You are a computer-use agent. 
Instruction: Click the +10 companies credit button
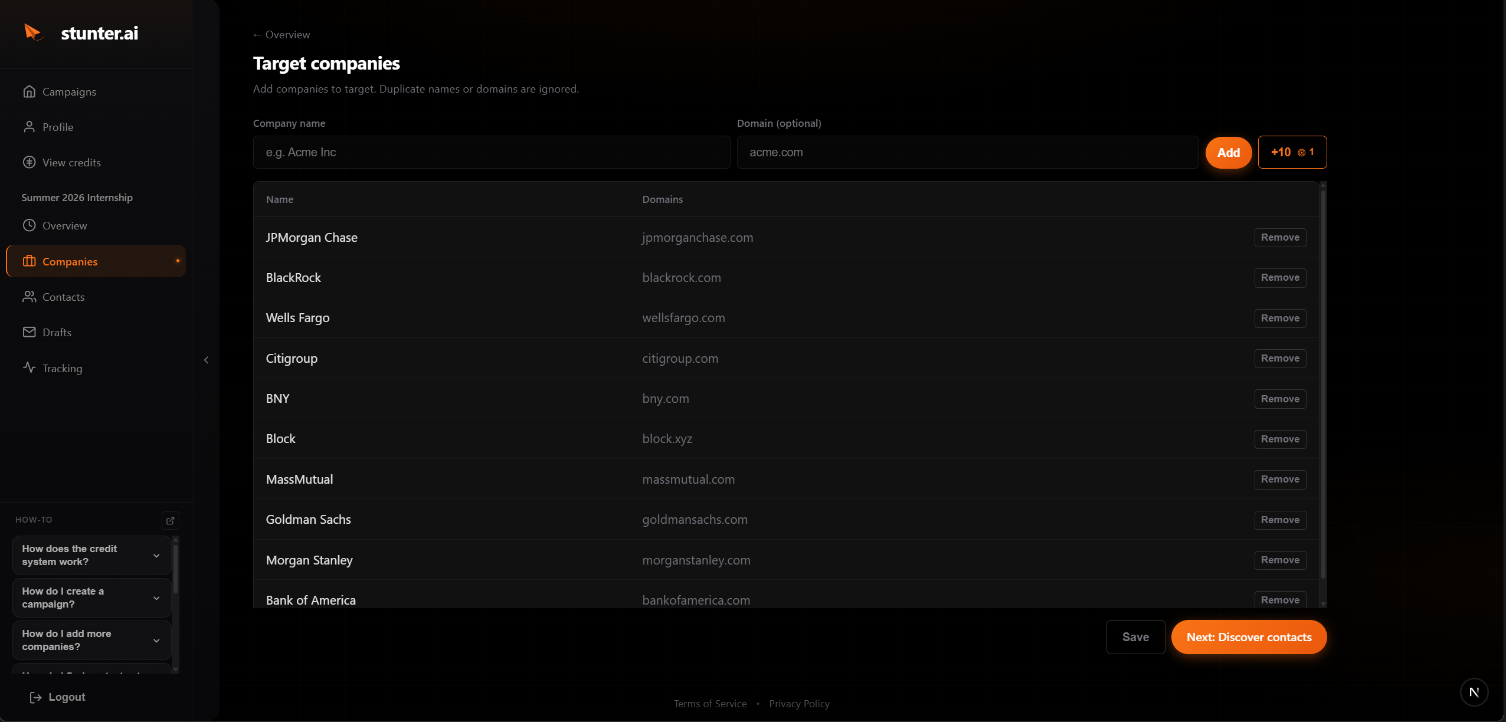click(1292, 152)
